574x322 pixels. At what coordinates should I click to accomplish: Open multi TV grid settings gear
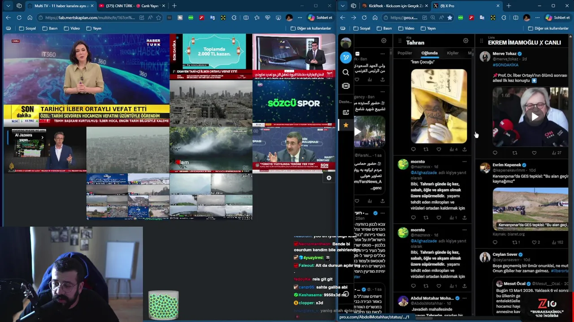329,178
